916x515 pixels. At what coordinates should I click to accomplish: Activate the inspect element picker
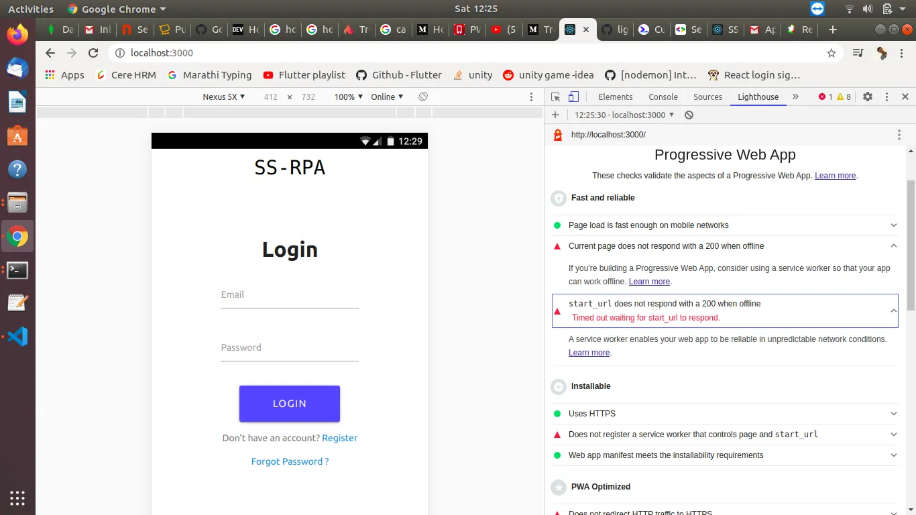point(555,97)
